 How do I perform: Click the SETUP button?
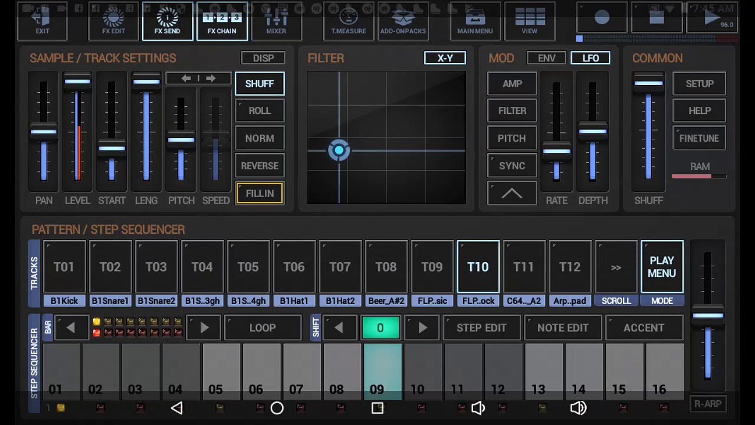coord(700,84)
